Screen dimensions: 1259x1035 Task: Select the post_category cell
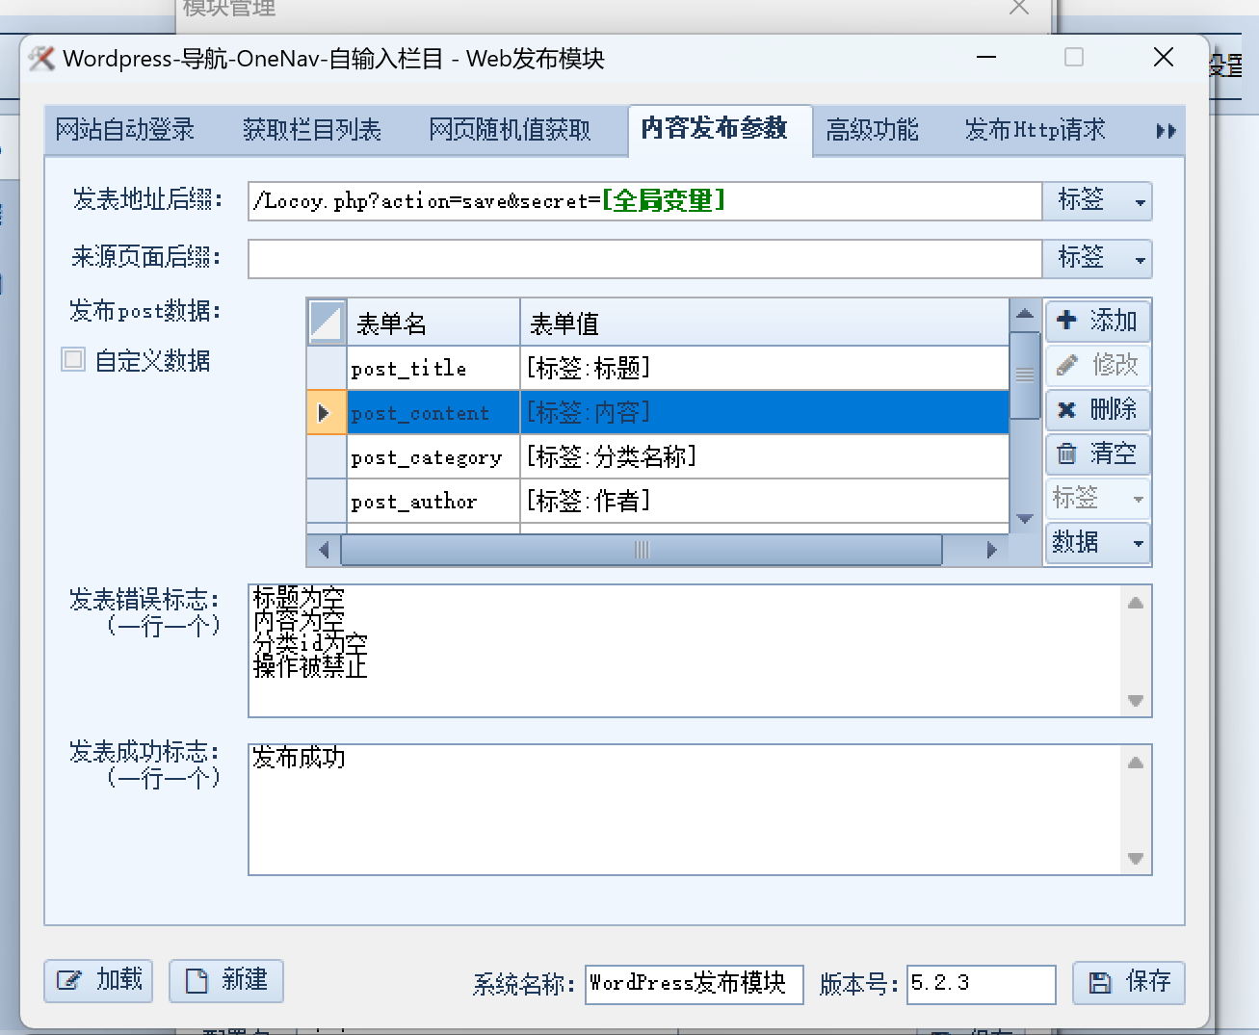click(433, 456)
